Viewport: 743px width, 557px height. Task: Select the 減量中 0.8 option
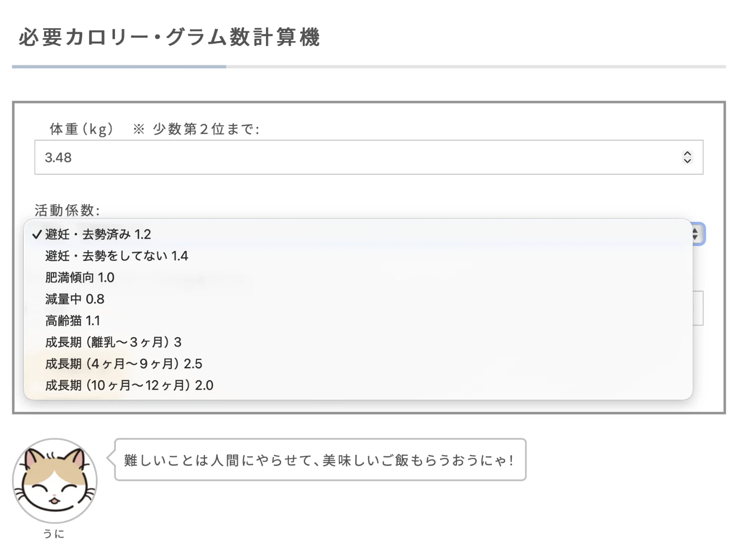pyautogui.click(x=75, y=299)
